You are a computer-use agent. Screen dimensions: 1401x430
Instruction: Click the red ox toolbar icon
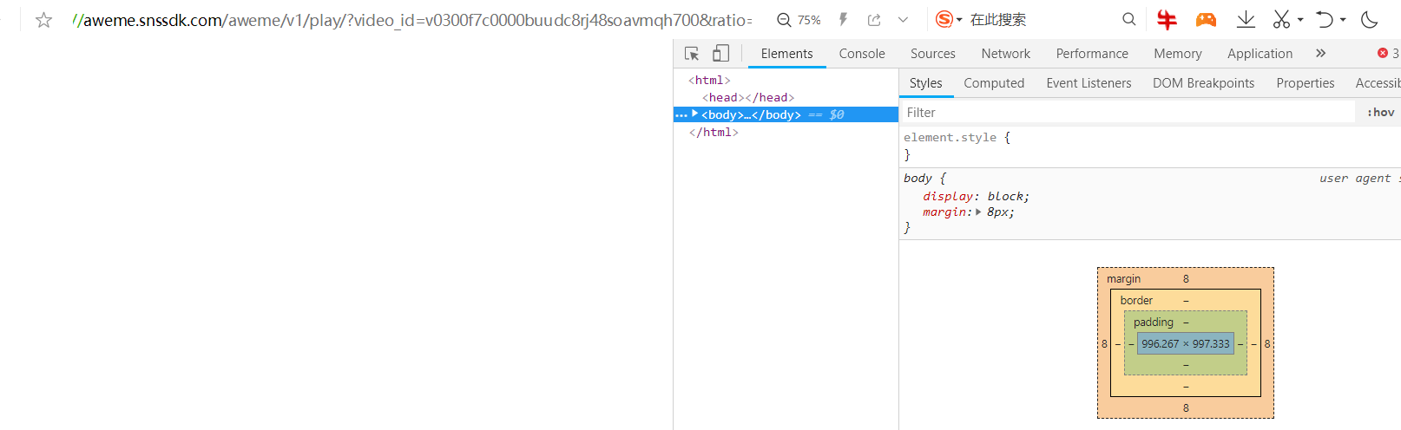[1167, 19]
